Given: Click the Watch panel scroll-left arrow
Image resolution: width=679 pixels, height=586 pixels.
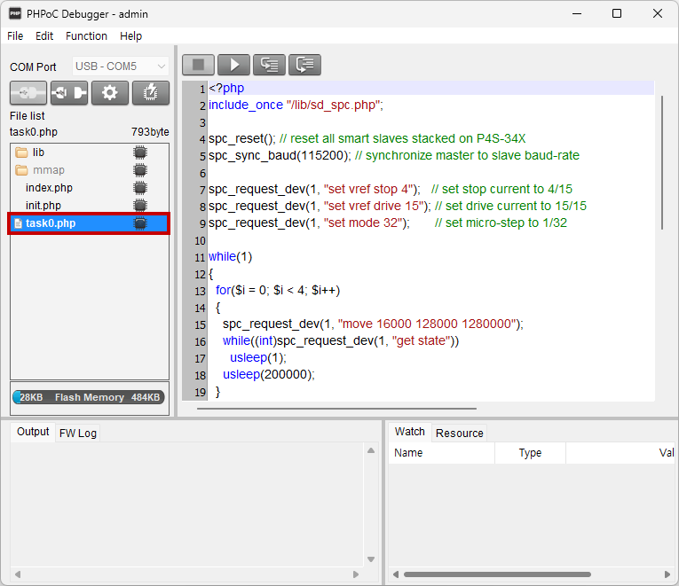Looking at the screenshot, I should (x=395, y=574).
